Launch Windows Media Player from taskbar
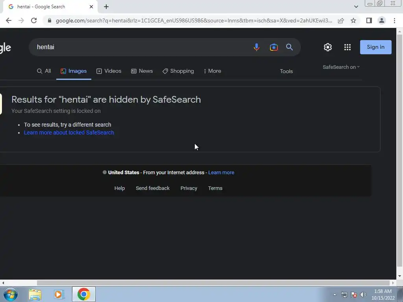Image resolution: width=403 pixels, height=302 pixels. pos(59,294)
